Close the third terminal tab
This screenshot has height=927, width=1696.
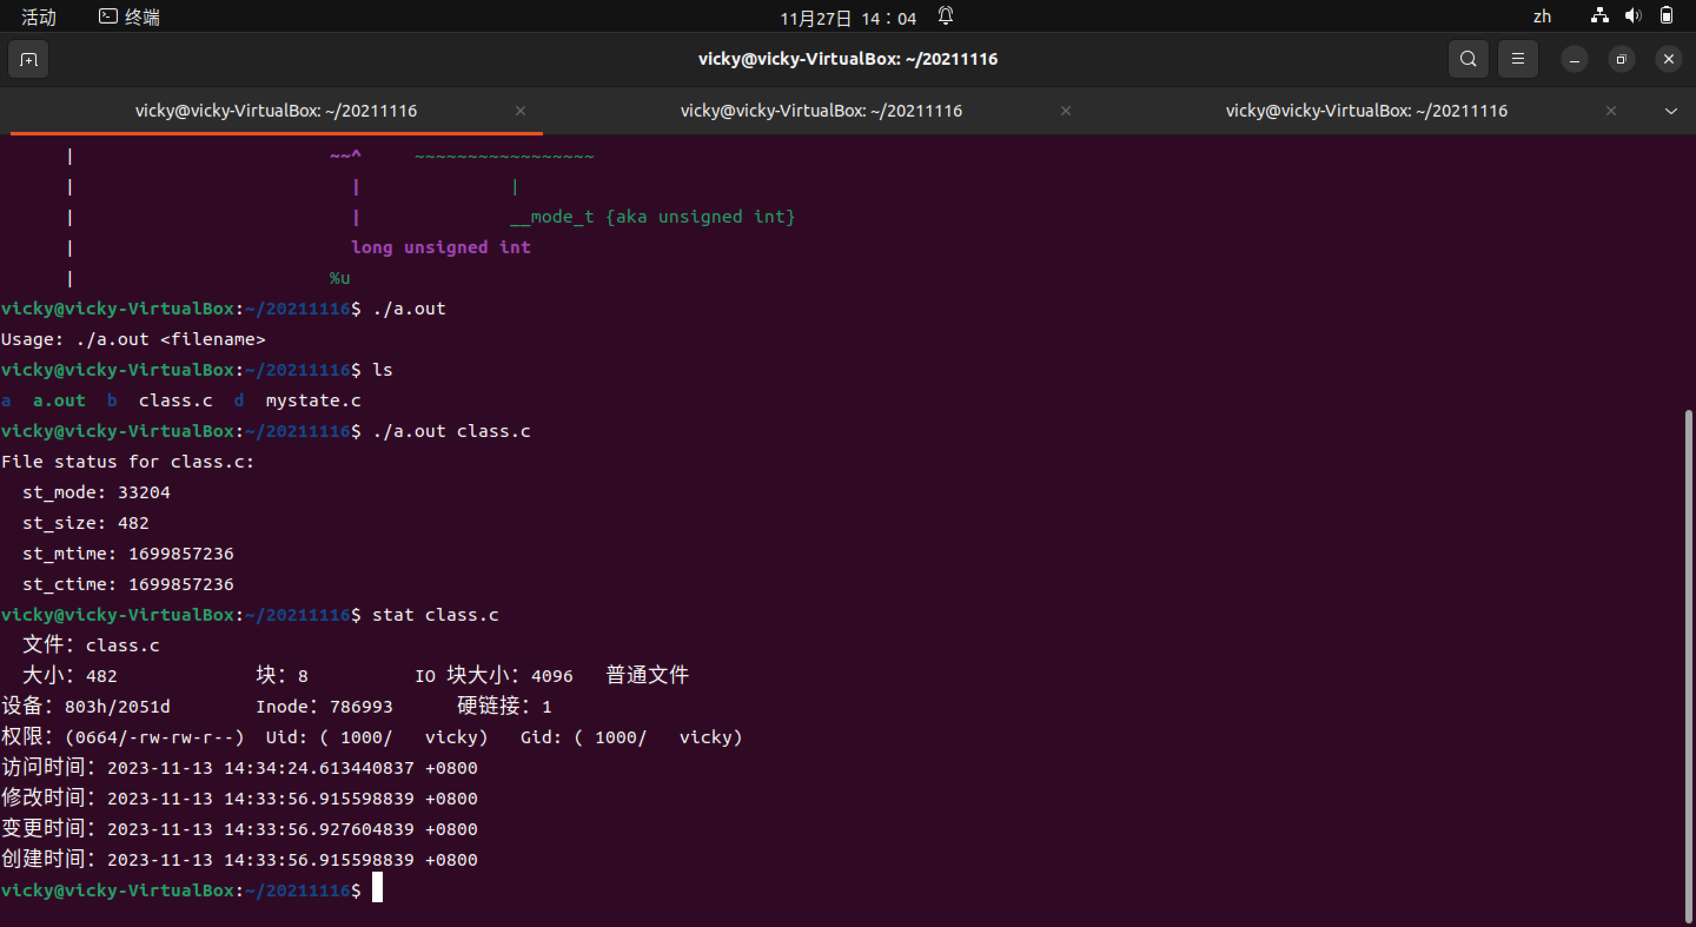[x=1611, y=111]
